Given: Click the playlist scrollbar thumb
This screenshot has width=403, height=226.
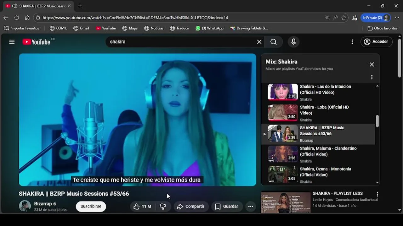Looking at the screenshot, I should 377,121.
